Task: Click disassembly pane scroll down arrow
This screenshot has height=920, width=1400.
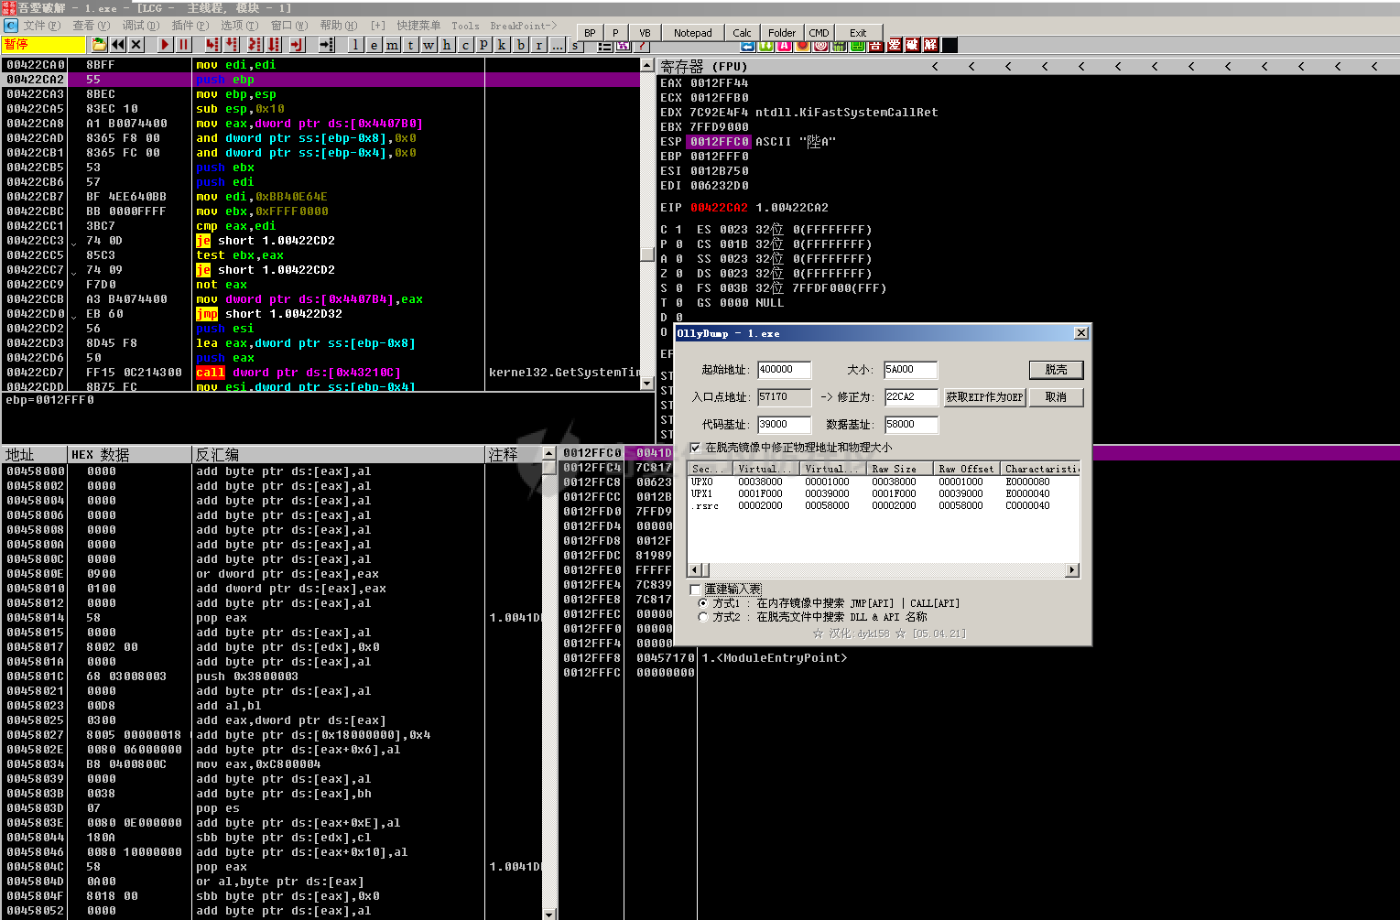Action: point(647,384)
